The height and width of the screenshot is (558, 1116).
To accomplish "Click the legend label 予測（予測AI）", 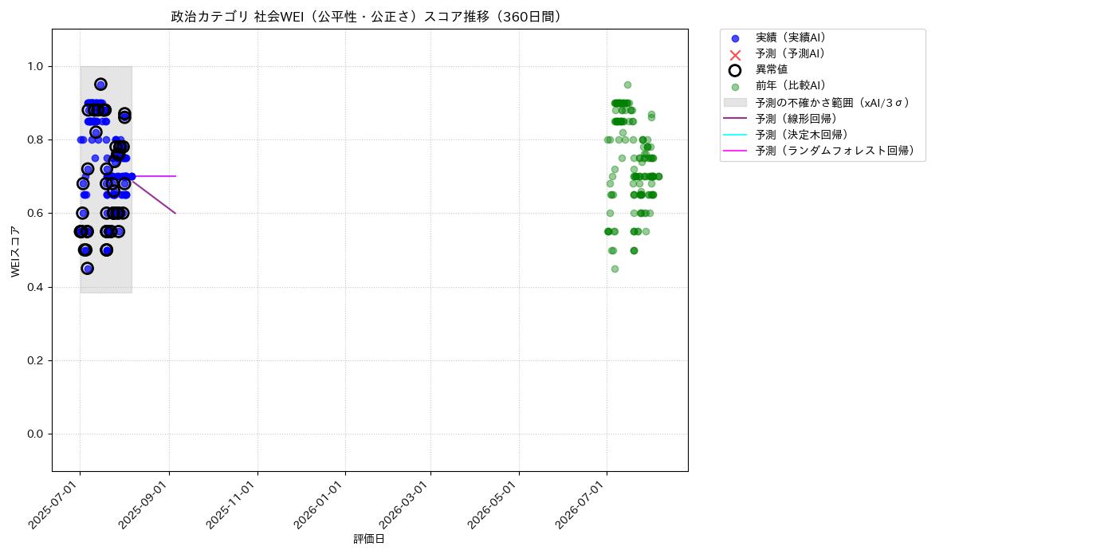I will pyautogui.click(x=791, y=53).
